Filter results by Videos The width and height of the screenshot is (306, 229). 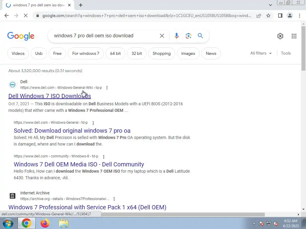18,53
